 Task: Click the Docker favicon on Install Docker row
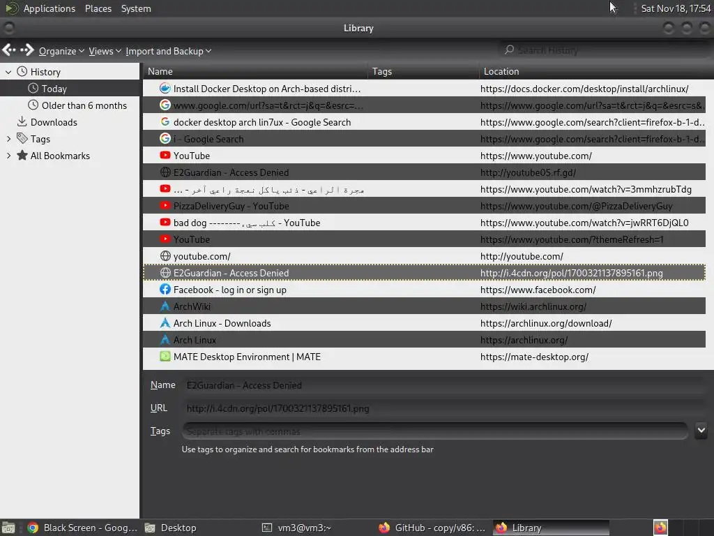165,88
